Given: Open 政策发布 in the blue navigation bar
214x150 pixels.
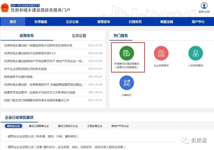Looking at the screenshot, I should [x=104, y=22].
